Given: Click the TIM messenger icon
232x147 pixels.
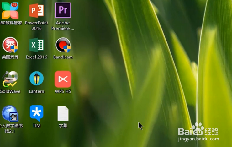Looking at the screenshot, I should click(37, 113).
